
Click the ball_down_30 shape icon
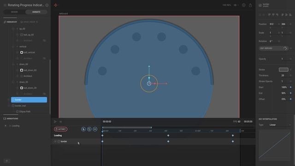click(x=22, y=88)
